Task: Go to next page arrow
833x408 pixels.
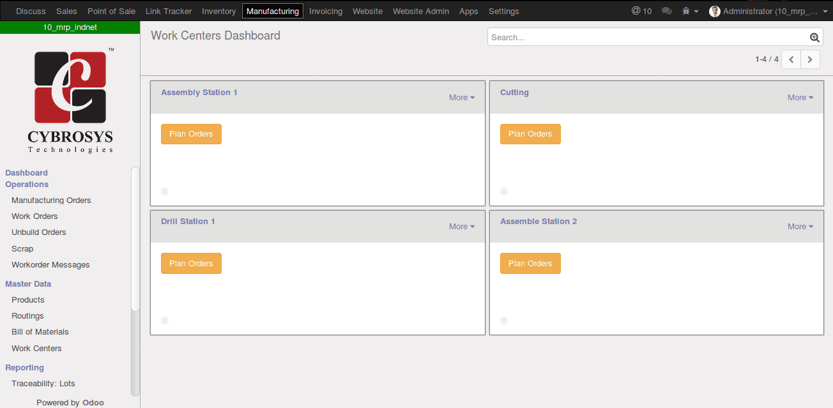Action: coord(810,59)
